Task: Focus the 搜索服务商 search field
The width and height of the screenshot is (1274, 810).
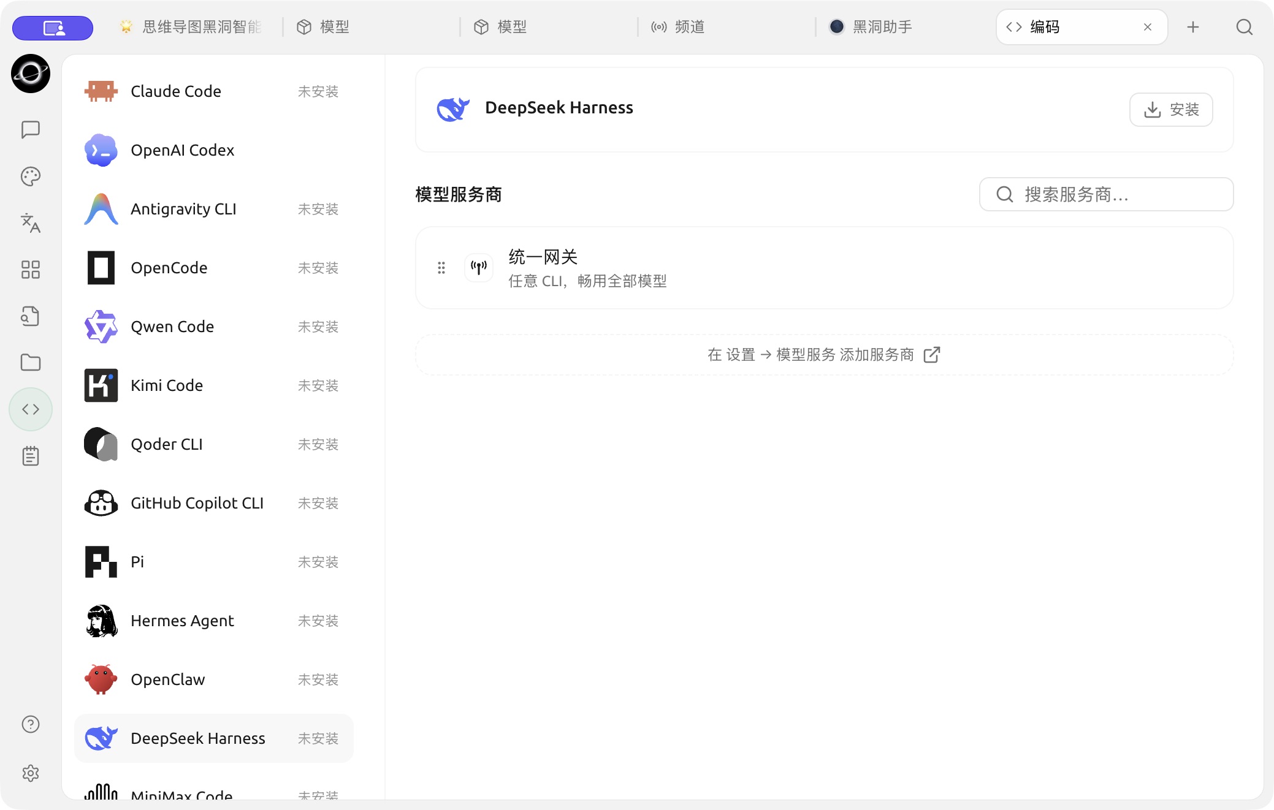Action: point(1106,194)
